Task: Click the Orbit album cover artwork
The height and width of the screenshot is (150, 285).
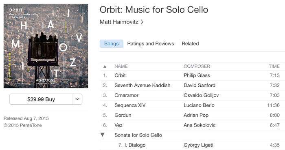Action: (46, 46)
